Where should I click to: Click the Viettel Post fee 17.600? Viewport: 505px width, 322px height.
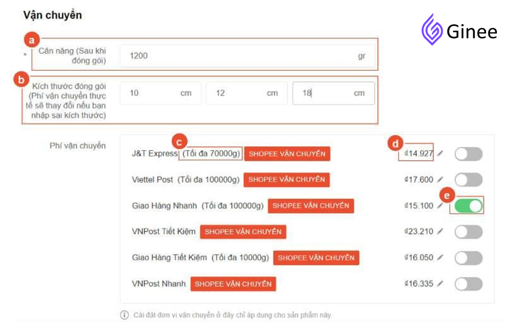point(419,179)
